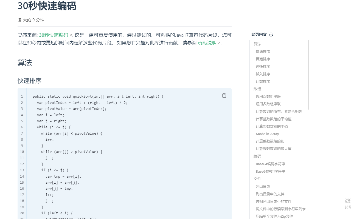The image size is (351, 219).
Task: Open 将文件中的行读取到字符串列表 entry
Action: pyautogui.click(x=281, y=209)
